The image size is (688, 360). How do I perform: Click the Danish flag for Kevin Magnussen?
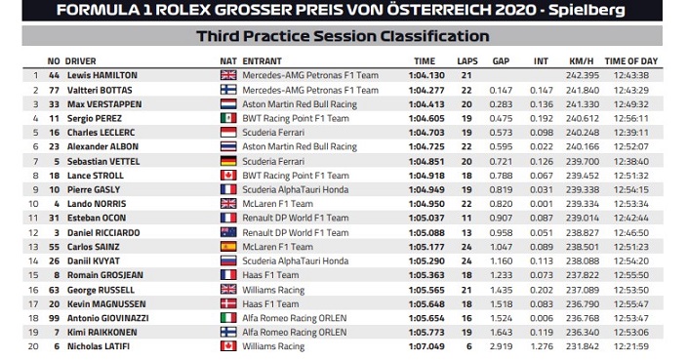228,303
